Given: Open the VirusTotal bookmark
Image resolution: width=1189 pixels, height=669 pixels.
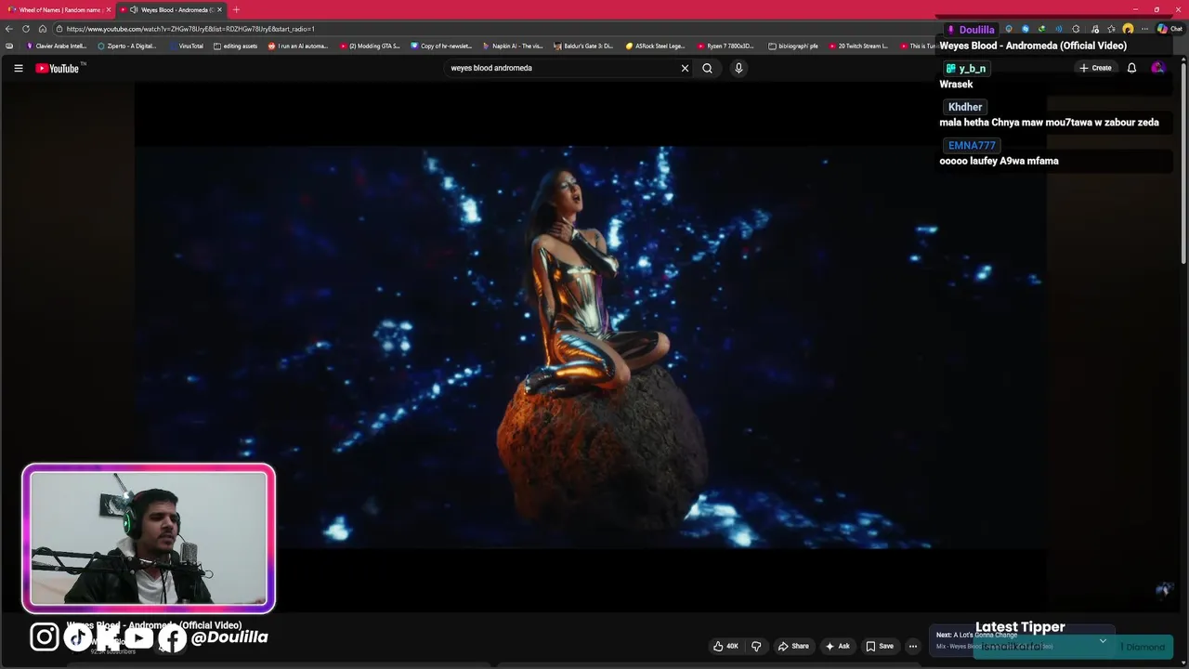Looking at the screenshot, I should (x=186, y=46).
